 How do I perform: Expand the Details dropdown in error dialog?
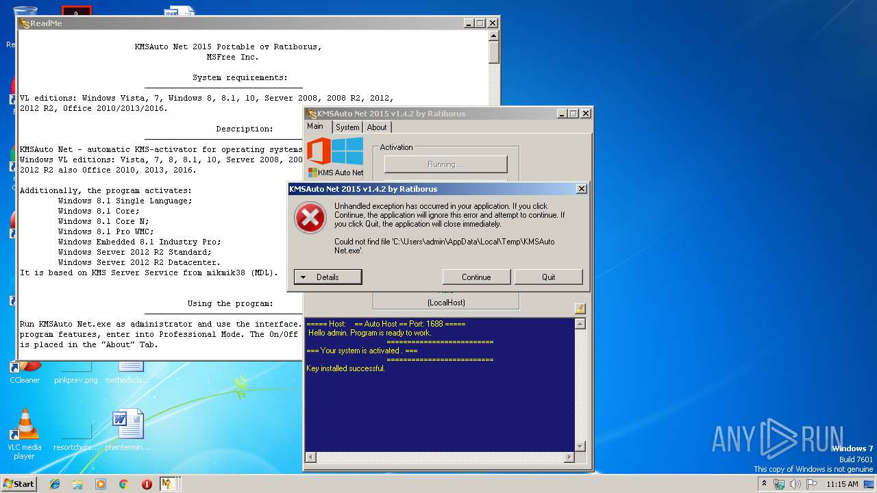pyautogui.click(x=328, y=277)
